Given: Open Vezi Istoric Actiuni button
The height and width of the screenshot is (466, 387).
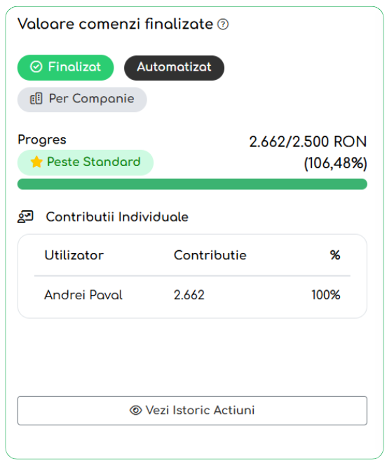Looking at the screenshot, I should (192, 411).
